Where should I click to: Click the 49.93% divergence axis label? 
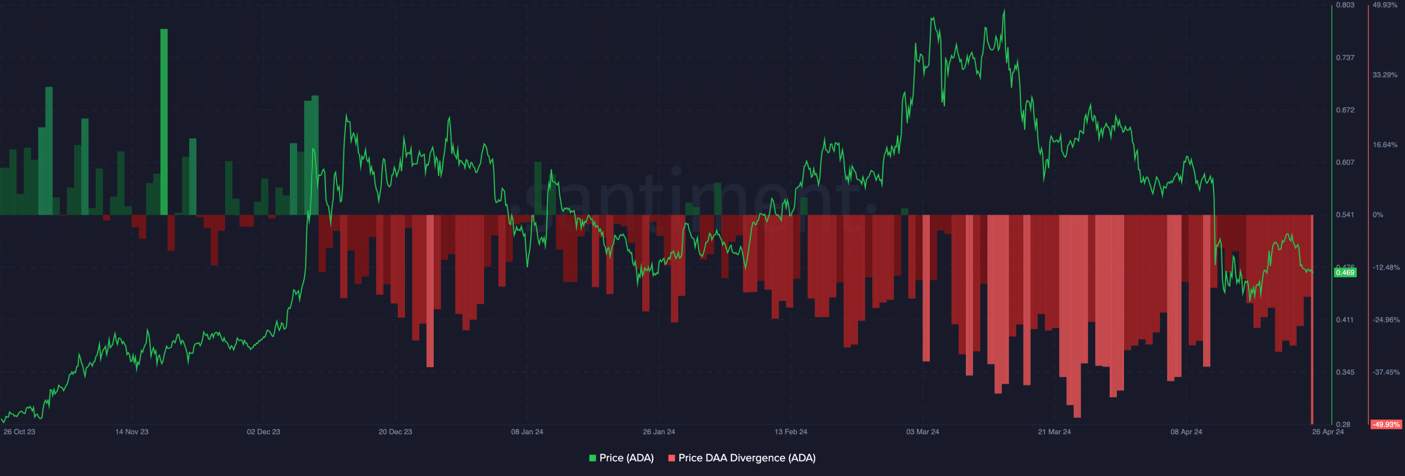click(x=1385, y=5)
